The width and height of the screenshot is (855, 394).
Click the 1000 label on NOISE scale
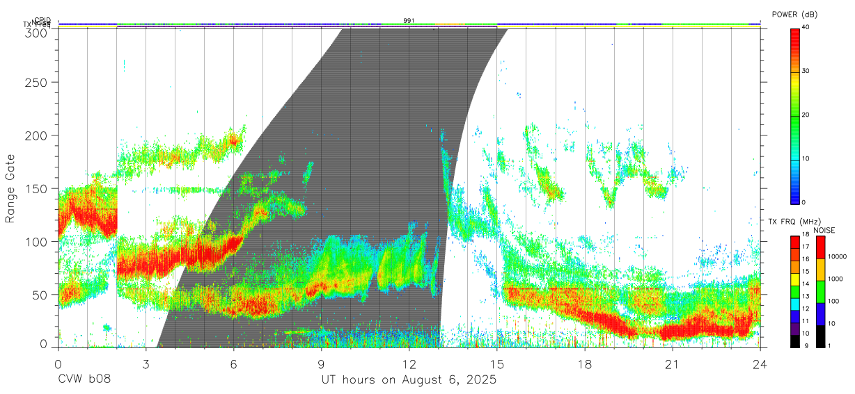point(837,279)
